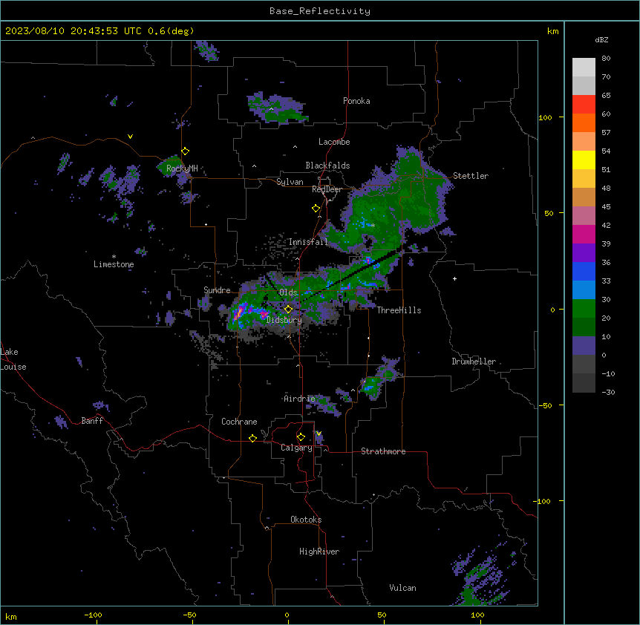Click the Lacombe city label
Image resolution: width=640 pixels, height=625 pixels.
coord(334,142)
